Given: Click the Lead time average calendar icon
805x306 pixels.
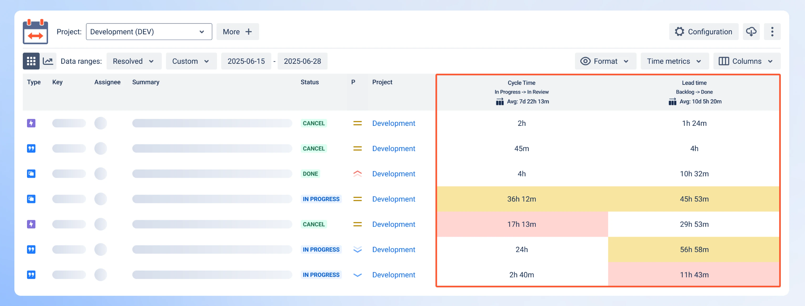Looking at the screenshot, I should coord(672,102).
